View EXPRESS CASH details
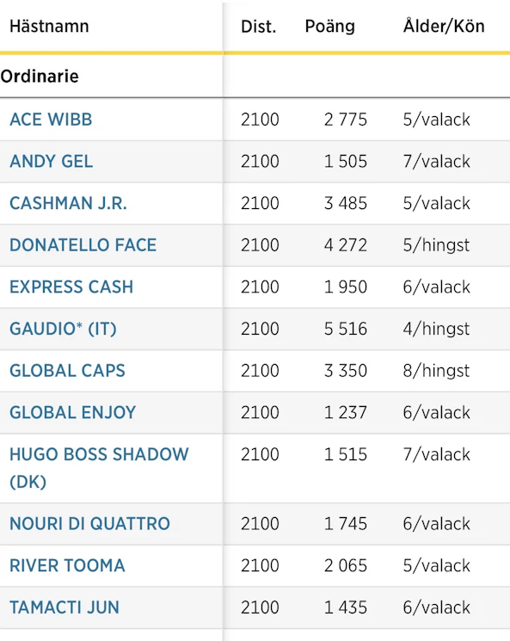Screen dimensions: 510x641 pos(71,287)
